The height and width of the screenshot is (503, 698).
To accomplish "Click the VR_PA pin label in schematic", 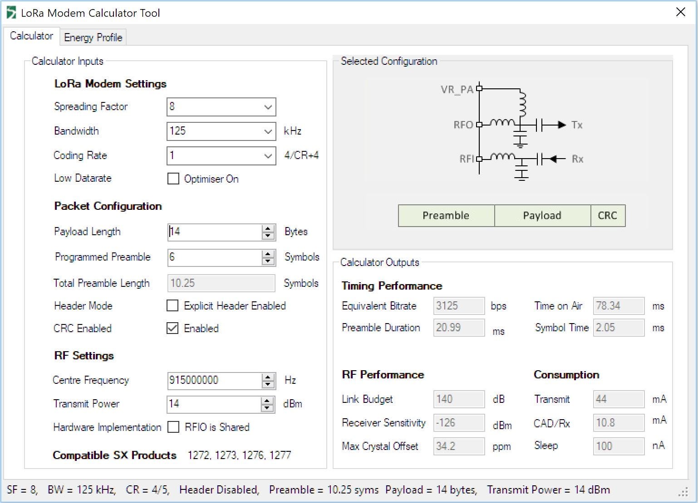I will (x=457, y=89).
